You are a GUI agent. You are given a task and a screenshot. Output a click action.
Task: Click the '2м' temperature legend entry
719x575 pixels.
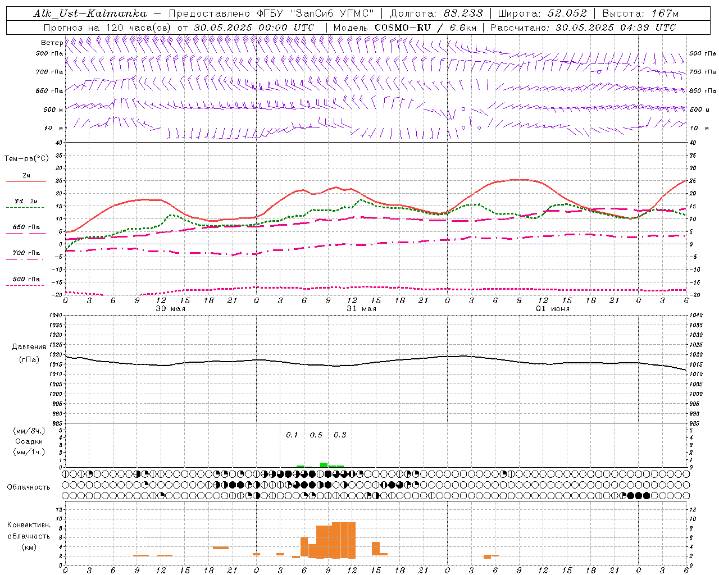click(x=26, y=176)
